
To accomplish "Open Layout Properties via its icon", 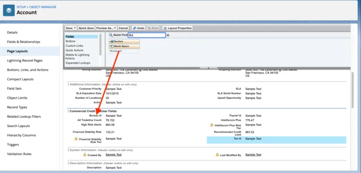I will point(165,28).
